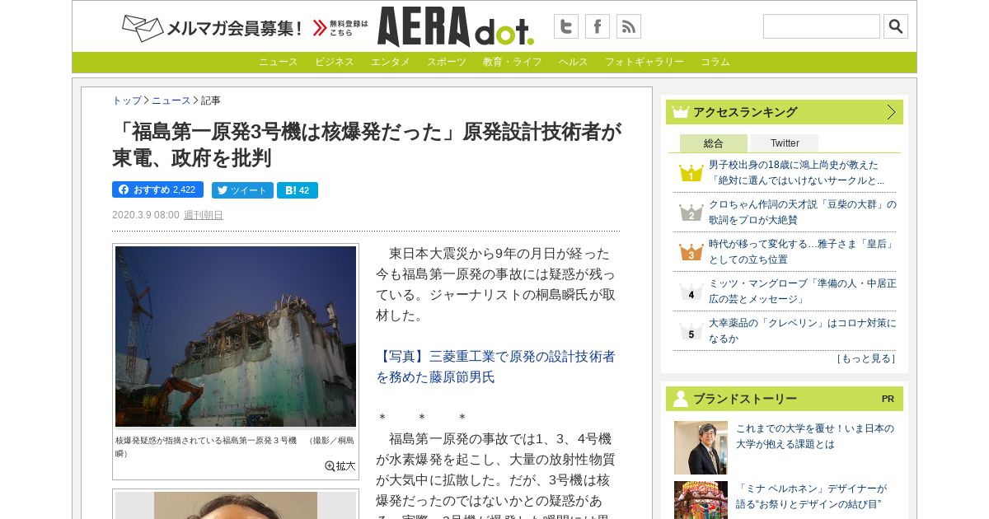
Task: Click the 無料登録はこちら arrow banner
Action: point(340,28)
